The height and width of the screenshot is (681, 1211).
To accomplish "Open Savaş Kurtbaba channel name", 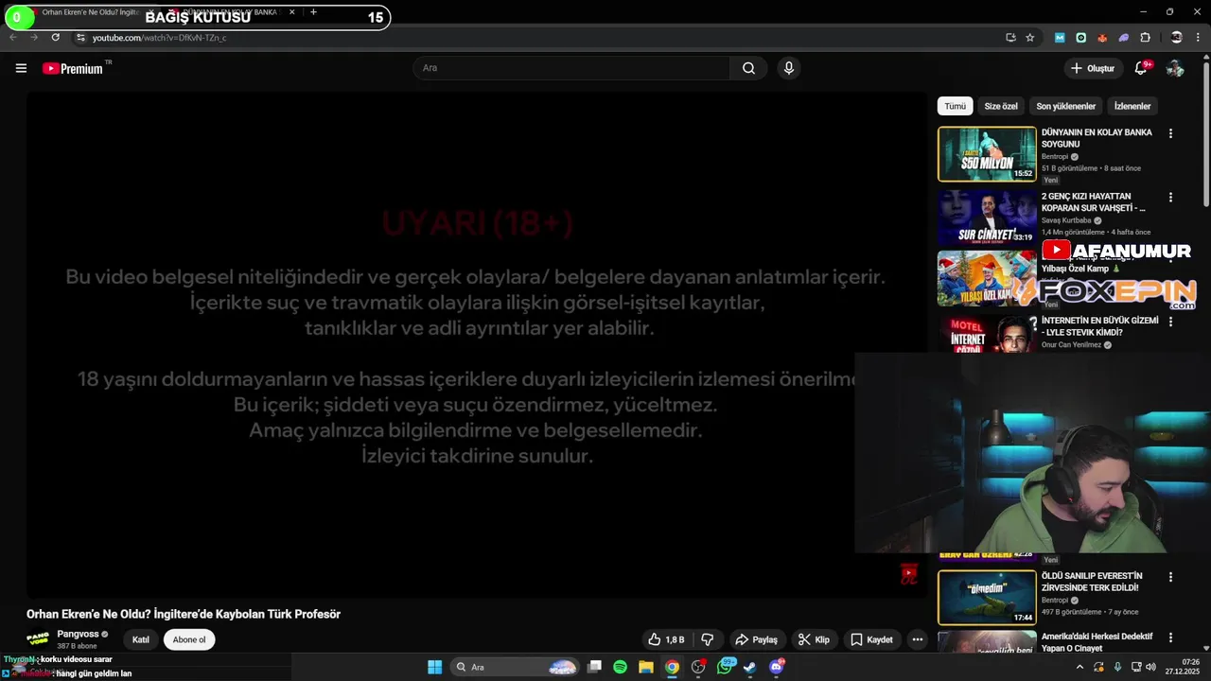I will (1066, 220).
